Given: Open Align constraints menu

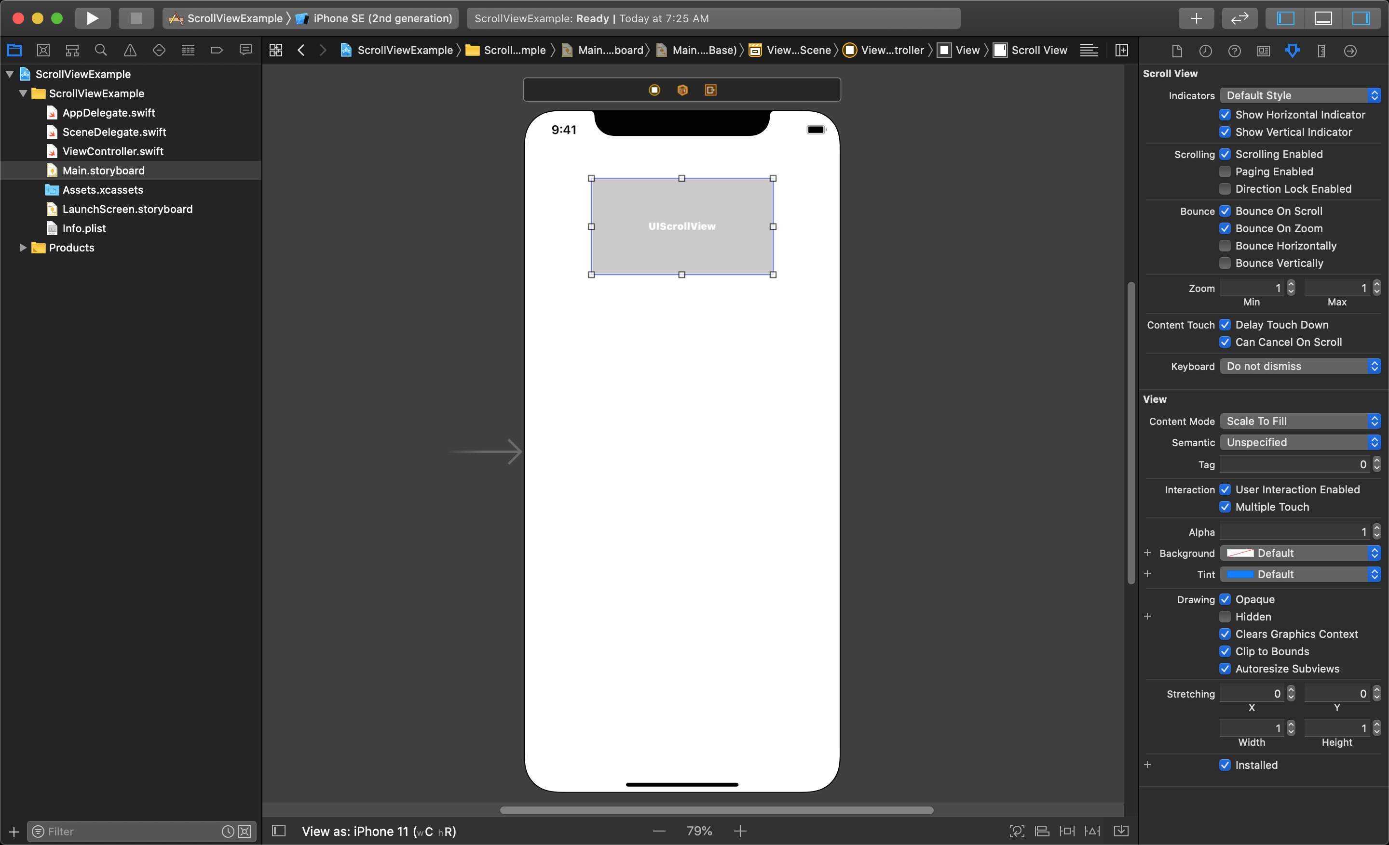Looking at the screenshot, I should click(x=1042, y=831).
